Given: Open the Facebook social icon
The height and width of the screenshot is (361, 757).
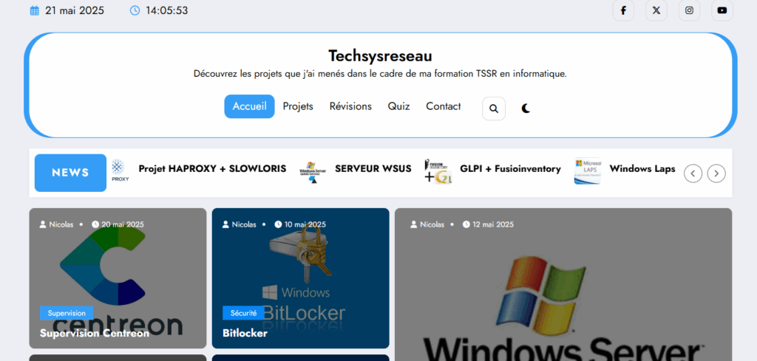Looking at the screenshot, I should click(623, 10).
